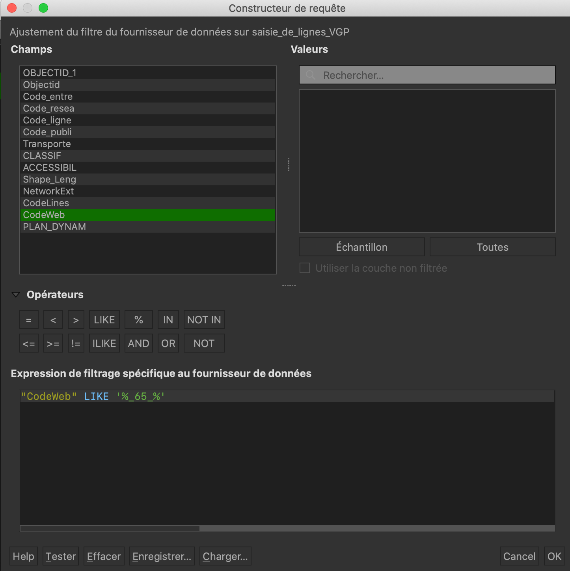Open the Enregistrer… save query dialog
This screenshot has height=571, width=570.
click(x=162, y=556)
